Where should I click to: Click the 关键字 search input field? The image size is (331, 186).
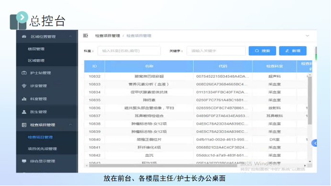tap(216, 51)
